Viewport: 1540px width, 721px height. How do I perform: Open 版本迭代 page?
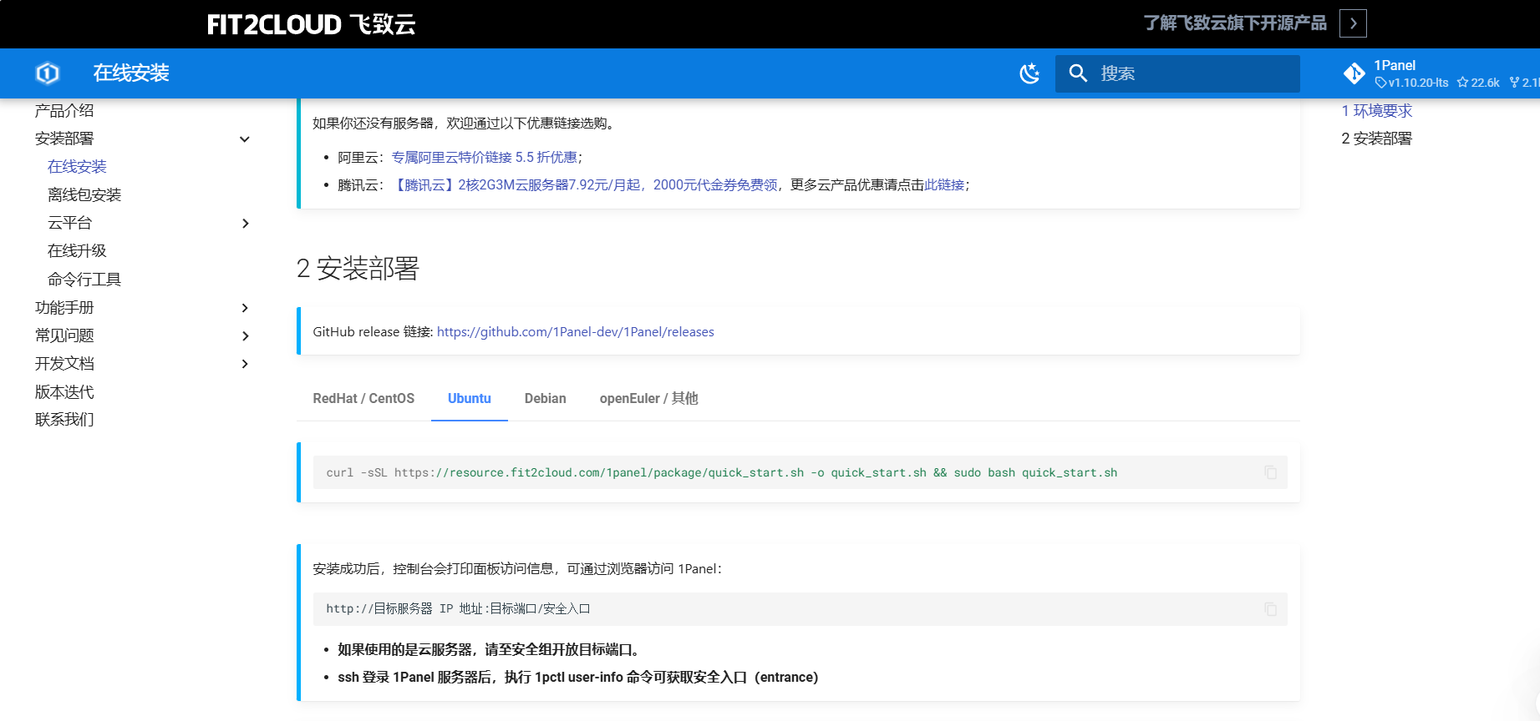64,392
